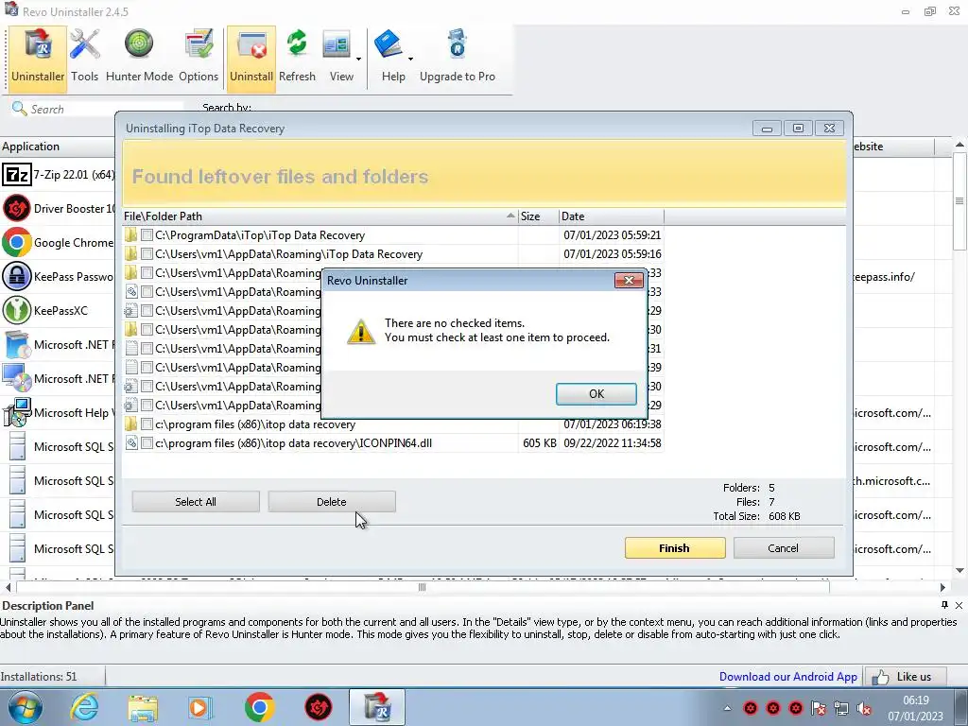This screenshot has width=968, height=726.
Task: Check C:\Users\vm1\AppData\Roaming\iTop Data Recovery checkbox
Action: pos(147,253)
